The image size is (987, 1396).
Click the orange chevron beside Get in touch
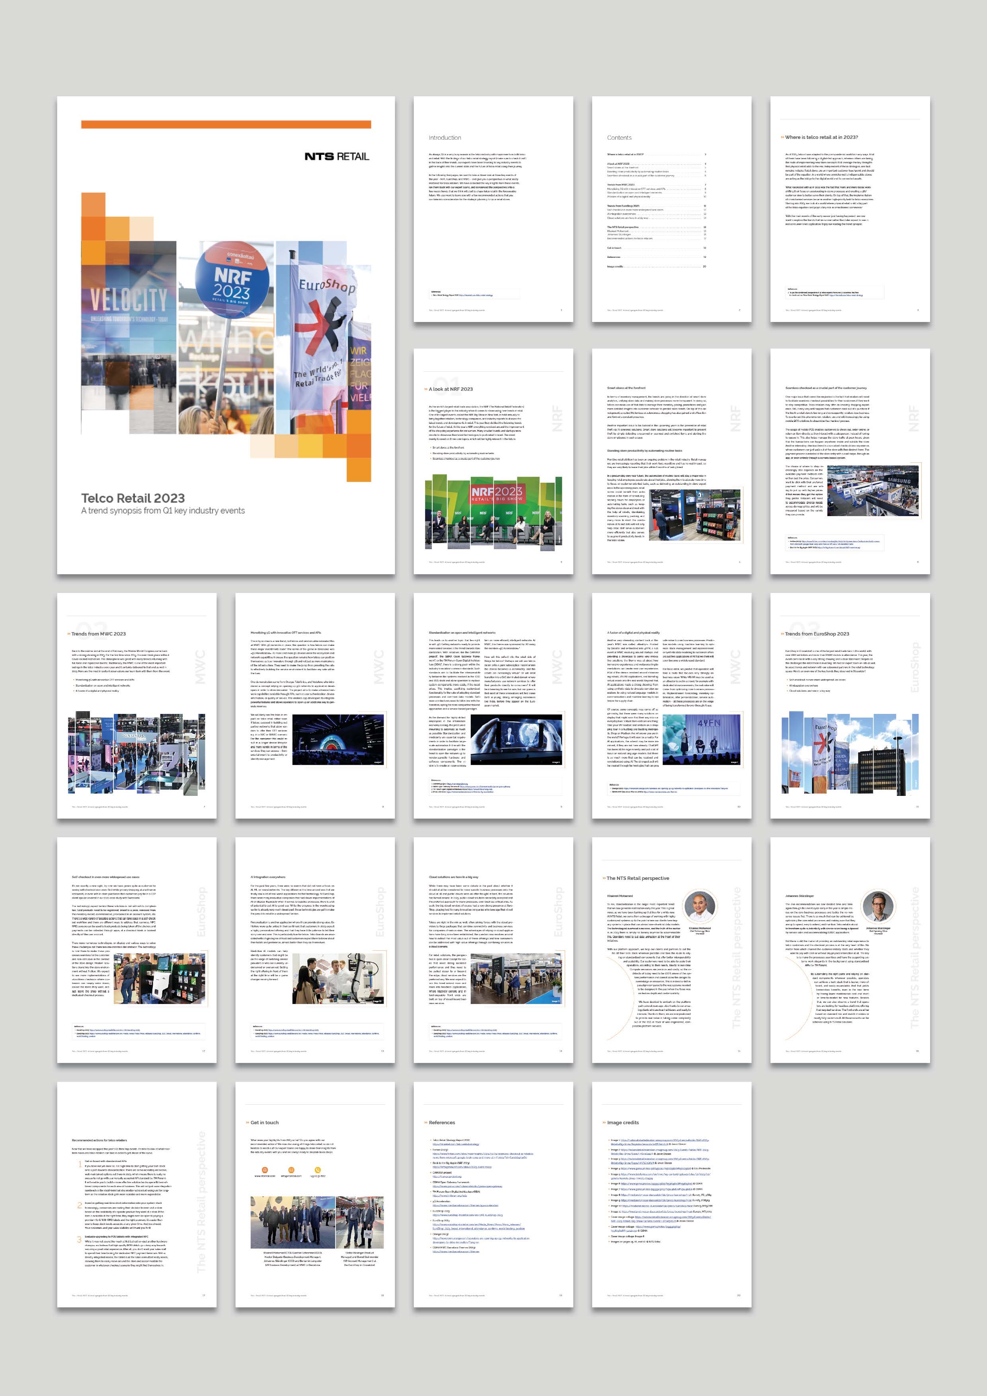coord(247,1122)
